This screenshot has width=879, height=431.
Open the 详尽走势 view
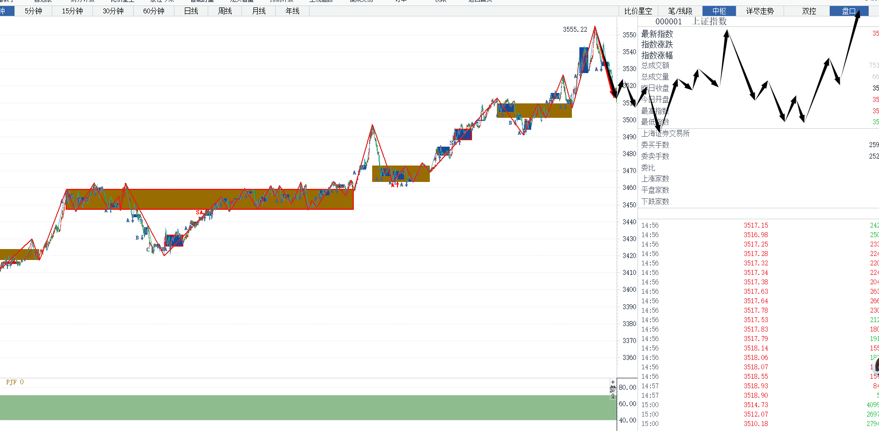coord(760,11)
